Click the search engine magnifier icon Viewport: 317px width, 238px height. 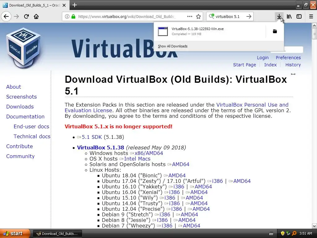(211, 16)
